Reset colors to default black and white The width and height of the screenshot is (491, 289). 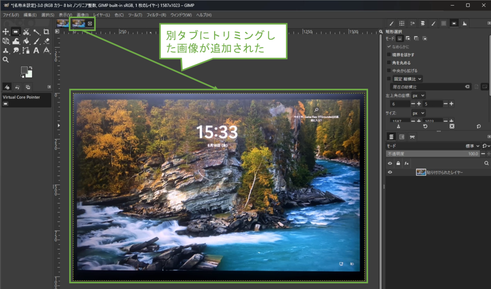point(23,76)
